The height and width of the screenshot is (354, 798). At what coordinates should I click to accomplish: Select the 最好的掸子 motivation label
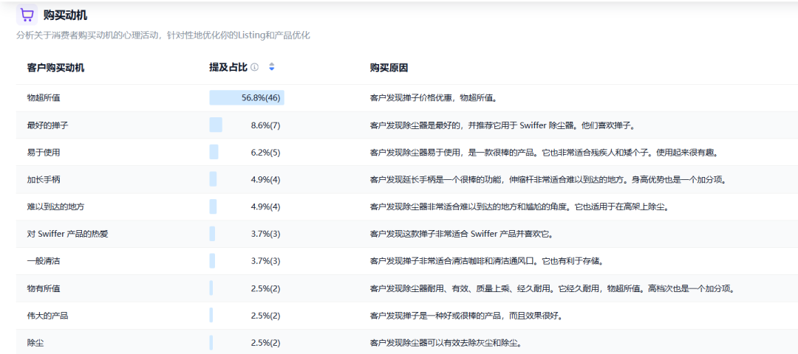tap(47, 125)
